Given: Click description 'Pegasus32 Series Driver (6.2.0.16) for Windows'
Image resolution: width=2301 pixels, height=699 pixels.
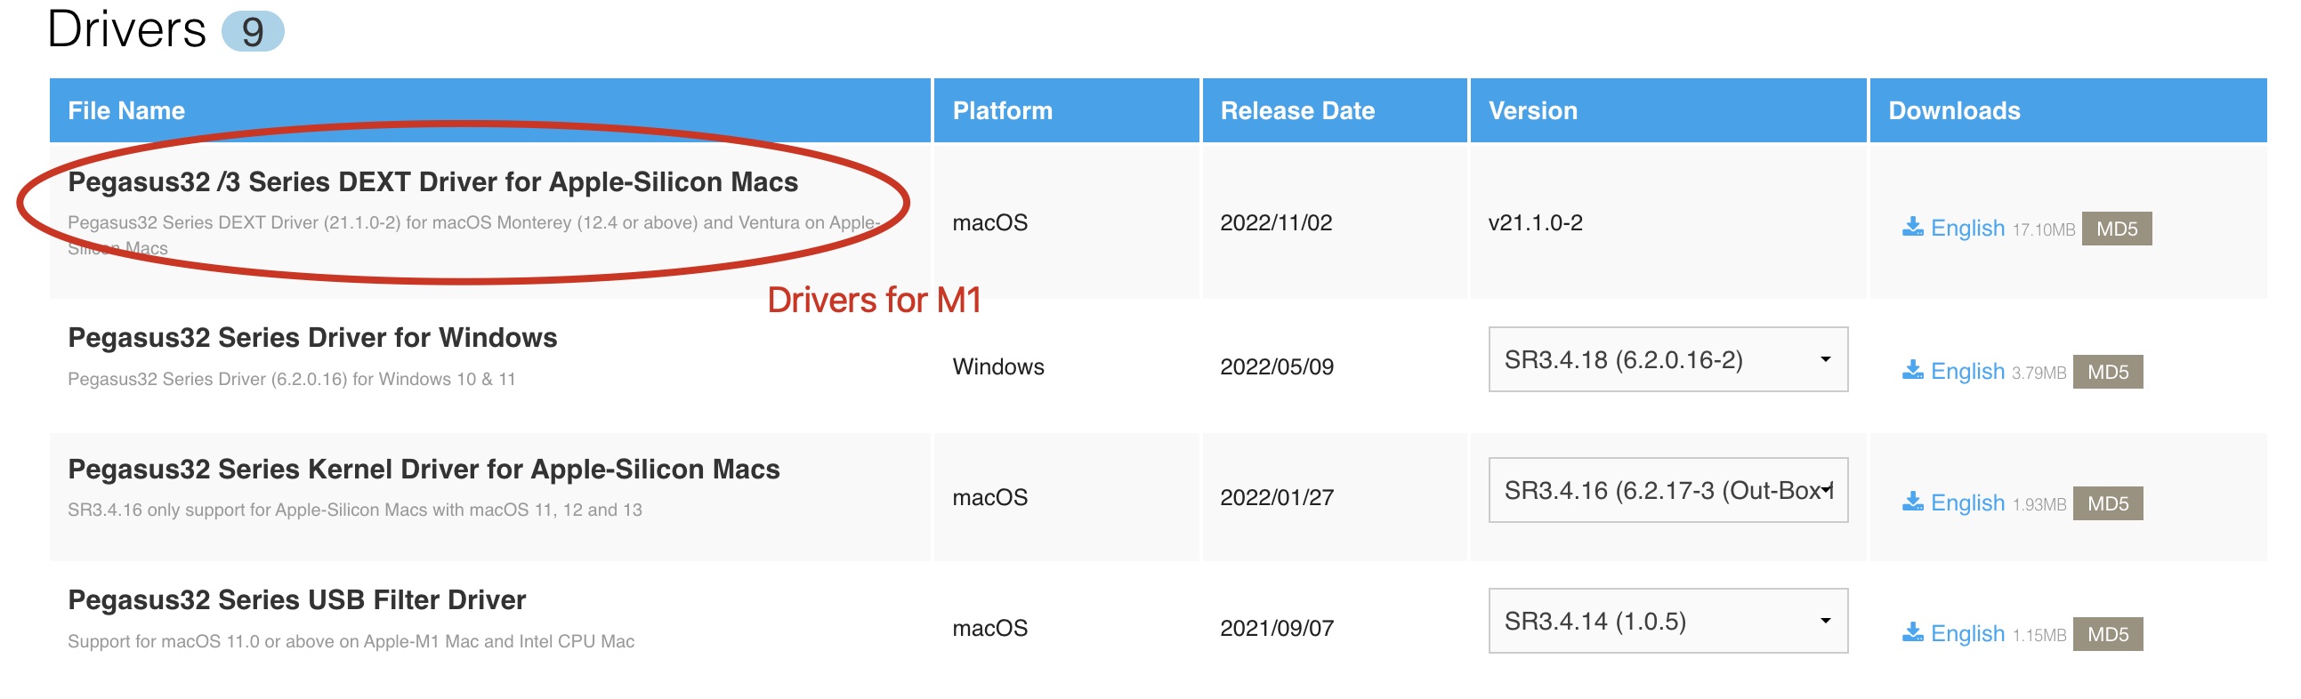Looking at the screenshot, I should tap(291, 380).
